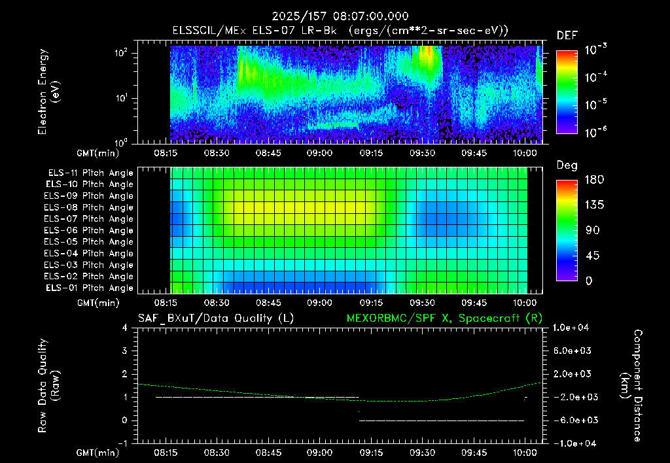Click the 'Electron Energy (eV)' axis label
The height and width of the screenshot is (463, 670).
[x=48, y=92]
